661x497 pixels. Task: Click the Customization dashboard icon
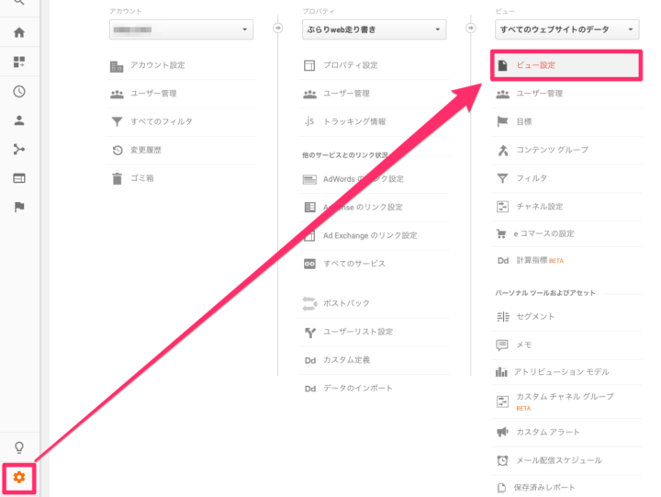pyautogui.click(x=18, y=62)
